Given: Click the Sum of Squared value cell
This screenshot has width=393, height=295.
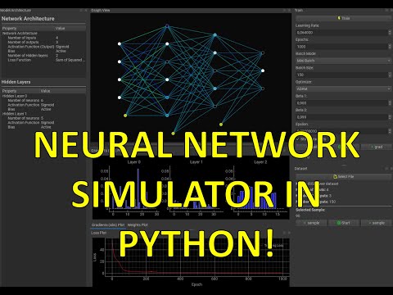Looking at the screenshot, I should [70, 60].
